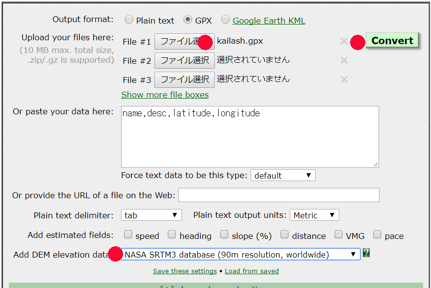Choose a file for File #1
The height and width of the screenshot is (288, 431).
point(184,42)
